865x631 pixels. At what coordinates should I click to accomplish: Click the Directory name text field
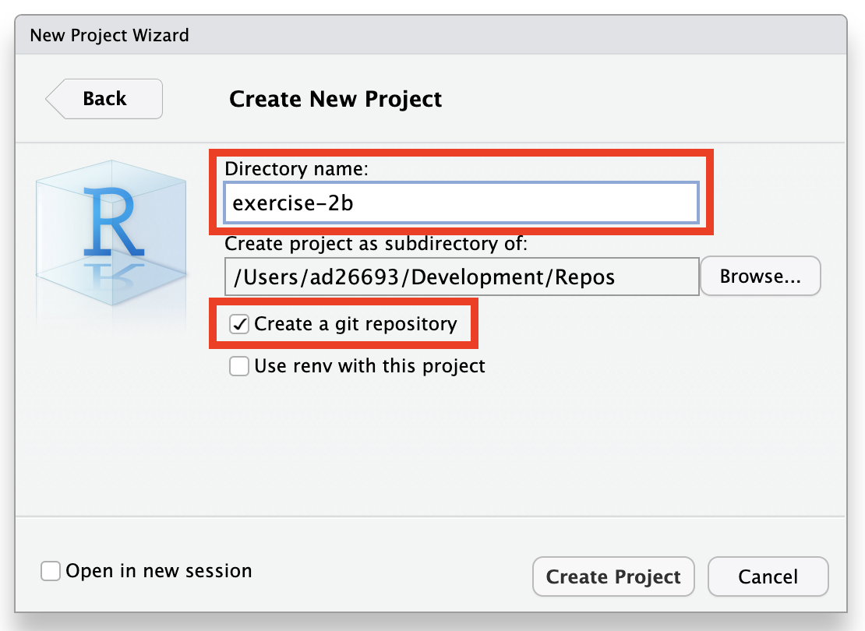(x=461, y=203)
